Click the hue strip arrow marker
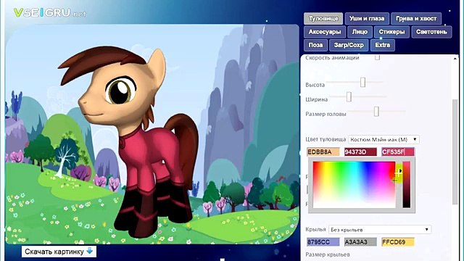Image resolution: width=464 pixels, height=261 pixels. coord(400,171)
